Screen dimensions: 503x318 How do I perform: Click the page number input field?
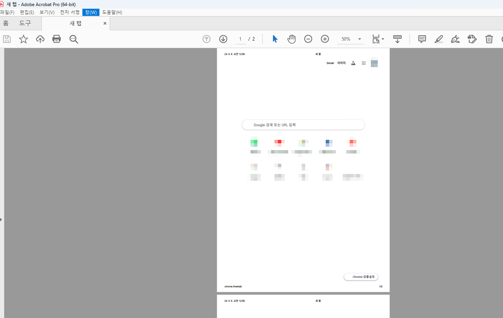(240, 39)
